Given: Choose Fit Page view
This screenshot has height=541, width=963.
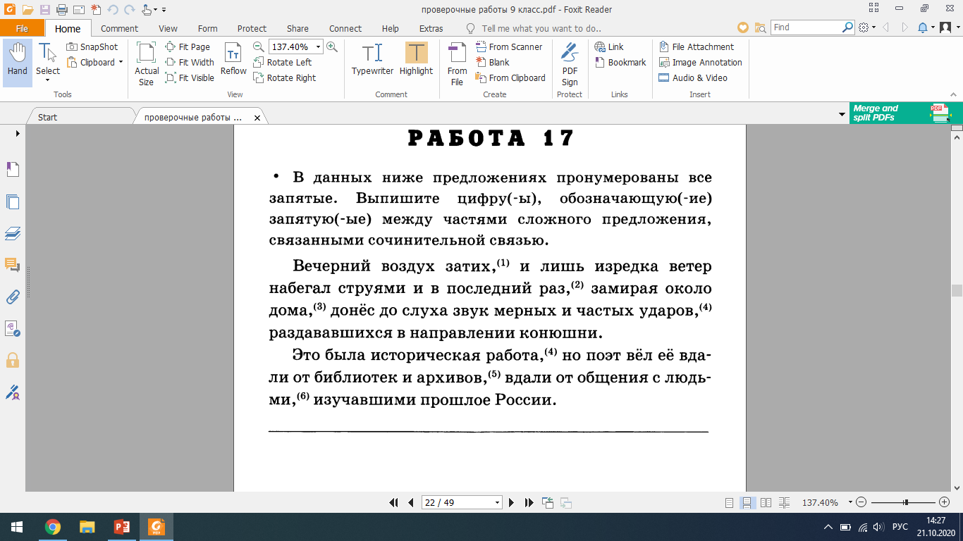Looking at the screenshot, I should click(x=188, y=46).
